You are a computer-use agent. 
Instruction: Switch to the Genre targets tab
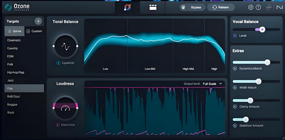[x=14, y=31]
